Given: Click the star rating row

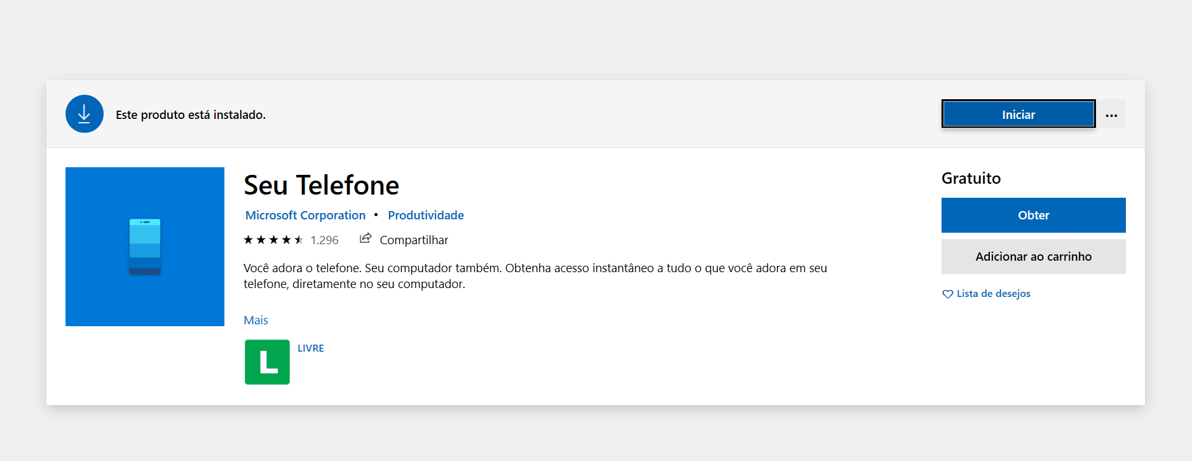Looking at the screenshot, I should click(x=273, y=240).
